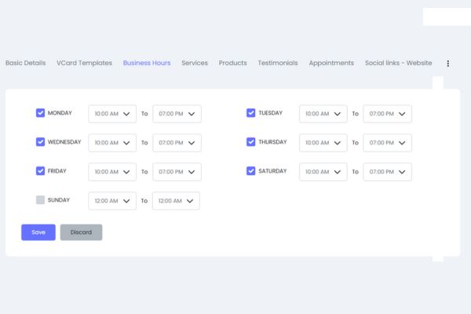Open Sunday start time 12:00 AM dropdown
This screenshot has height=314, width=471.
click(x=112, y=201)
